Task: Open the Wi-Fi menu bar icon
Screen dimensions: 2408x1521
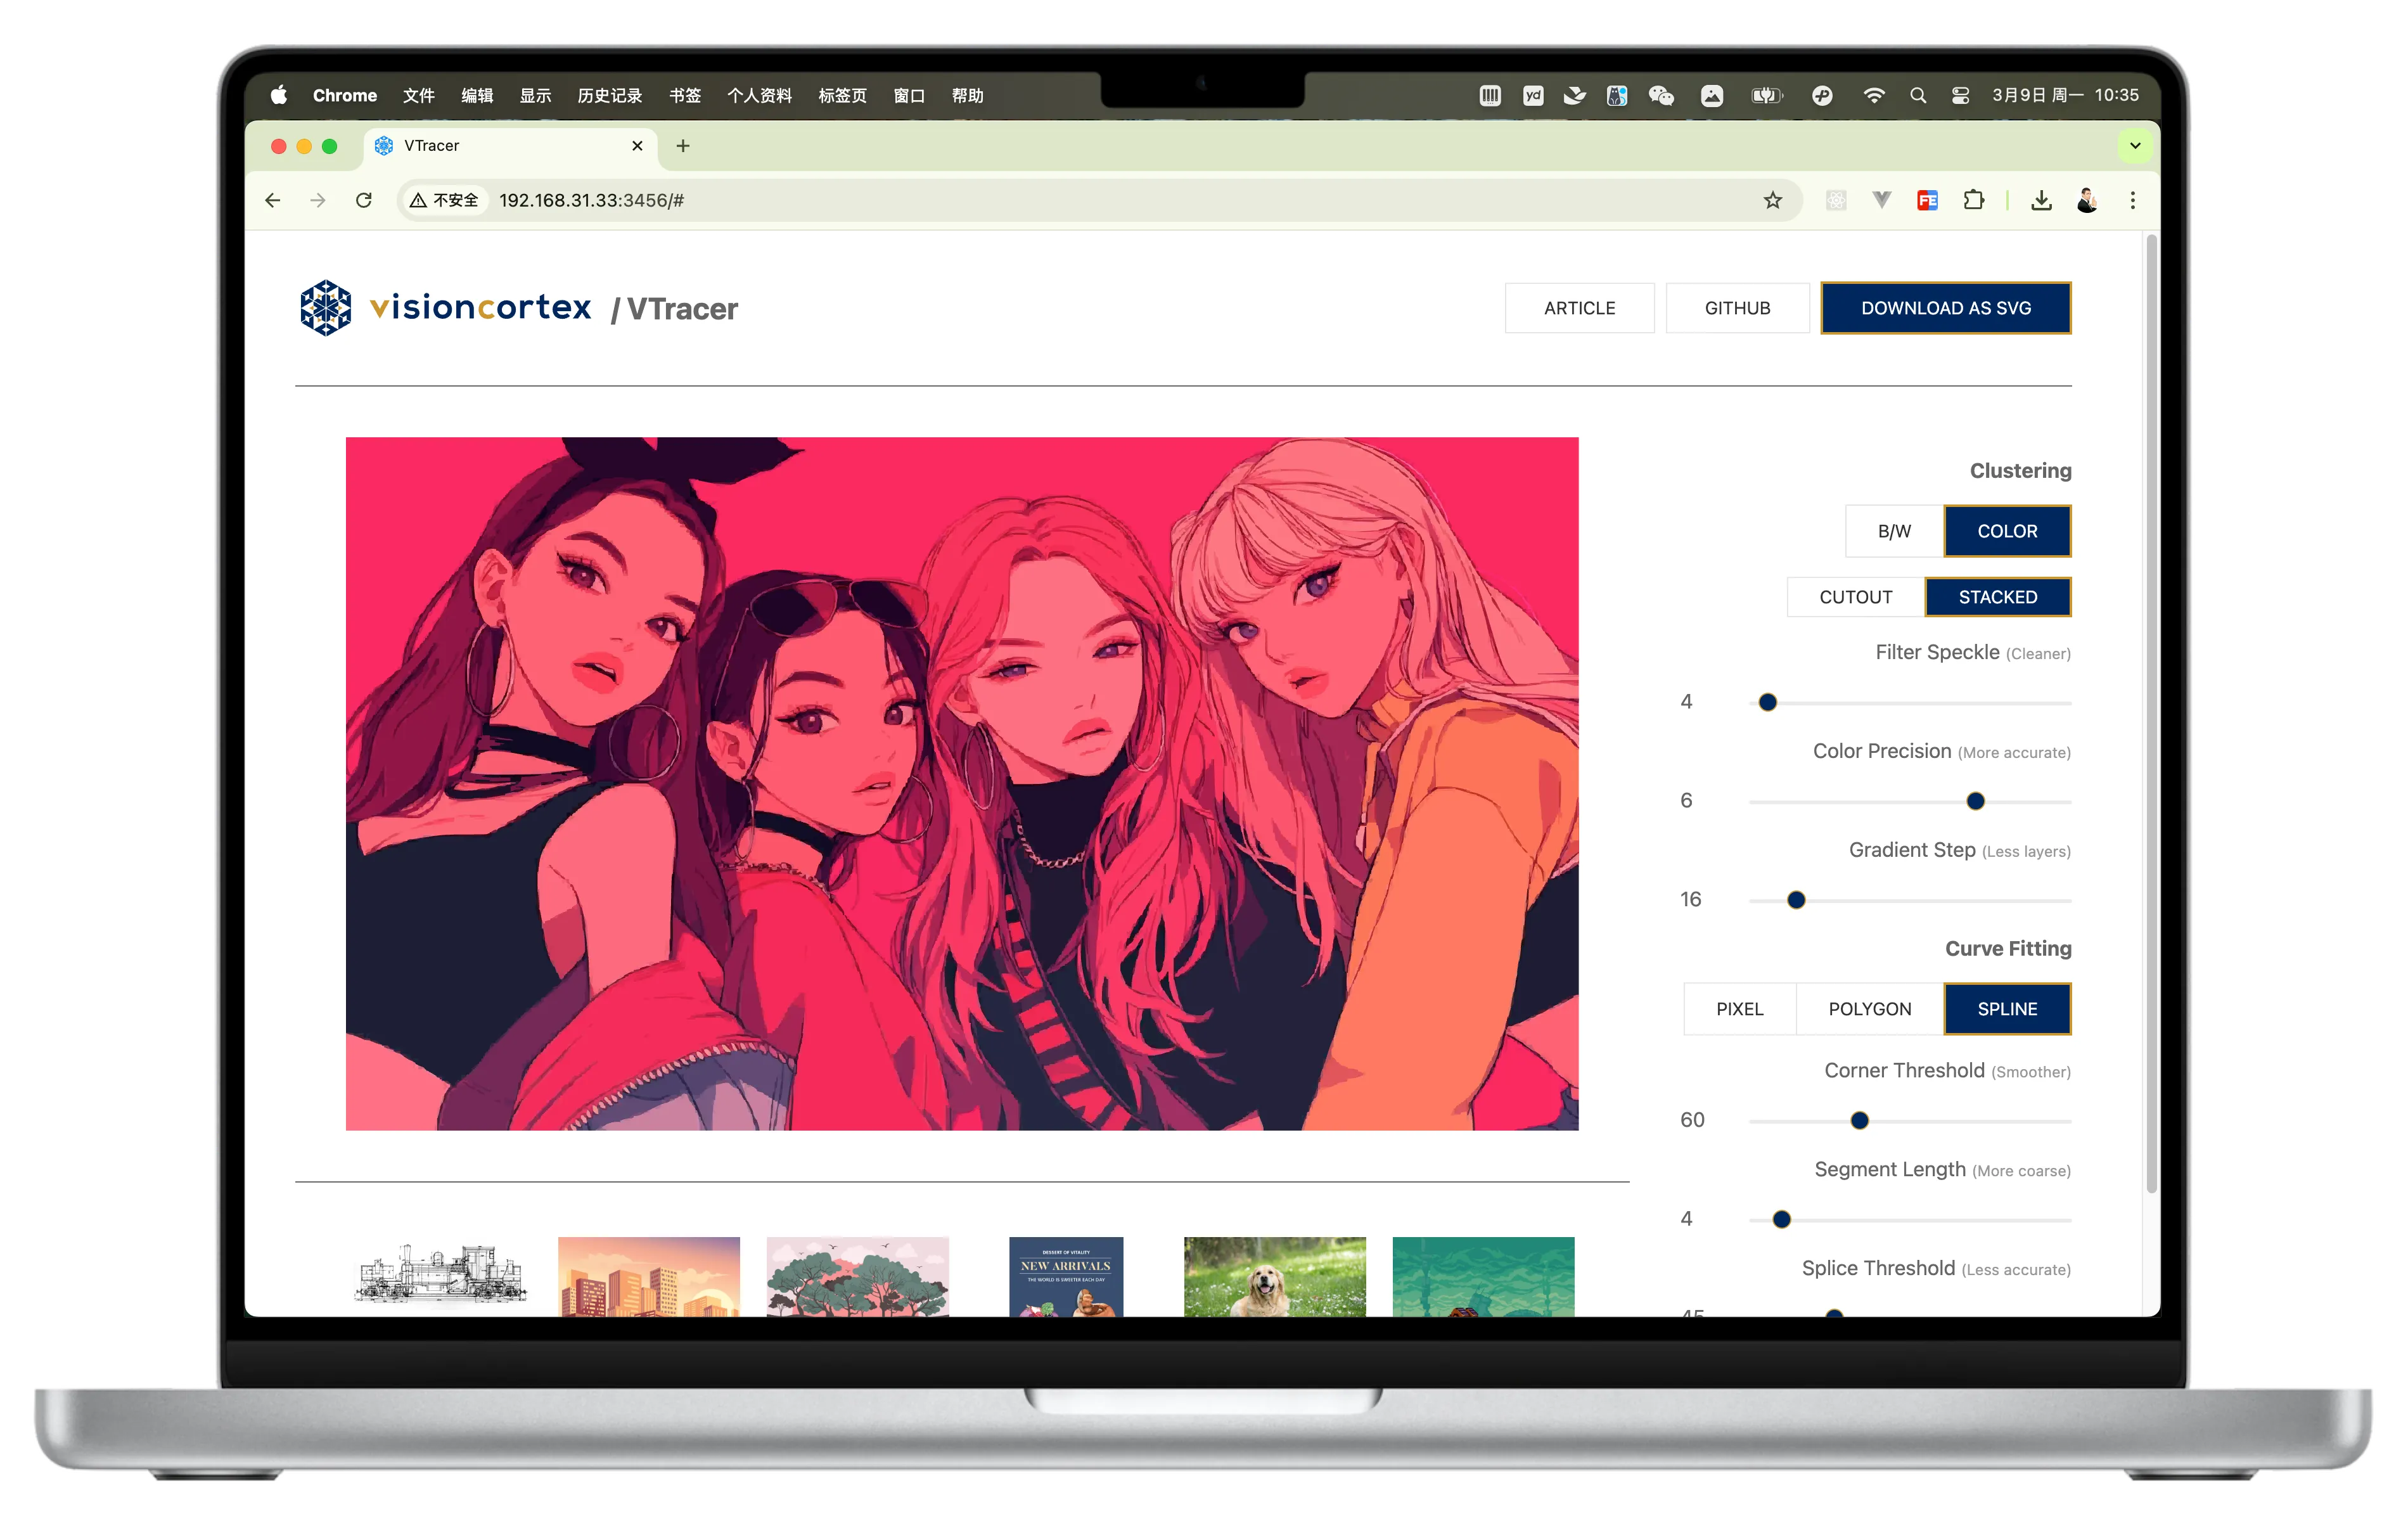Action: pyautogui.click(x=1874, y=95)
